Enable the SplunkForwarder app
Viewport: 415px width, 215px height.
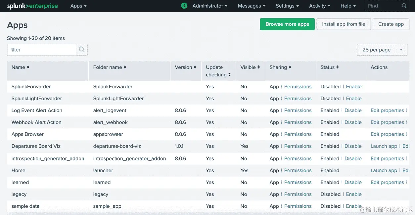pos(353,86)
